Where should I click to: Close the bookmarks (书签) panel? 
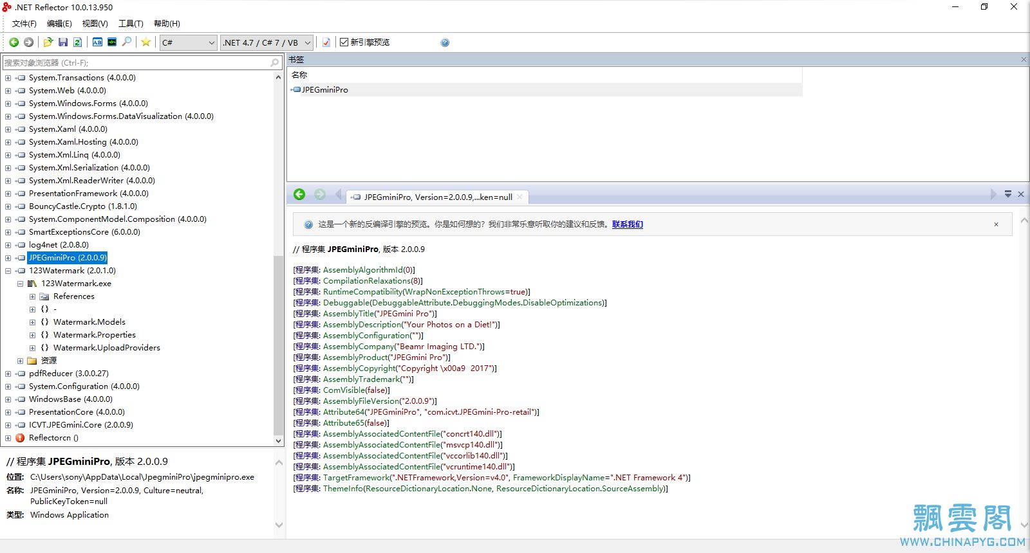tap(1024, 59)
